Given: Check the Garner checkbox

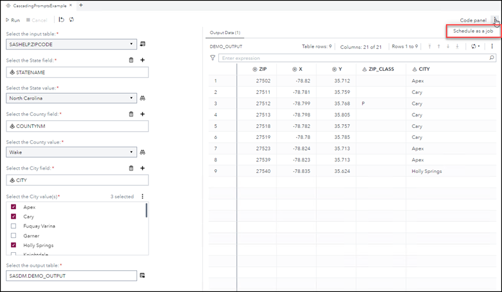Looking at the screenshot, I should 14,235.
